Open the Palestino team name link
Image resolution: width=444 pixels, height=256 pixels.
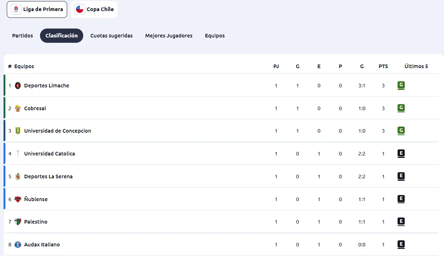click(36, 222)
